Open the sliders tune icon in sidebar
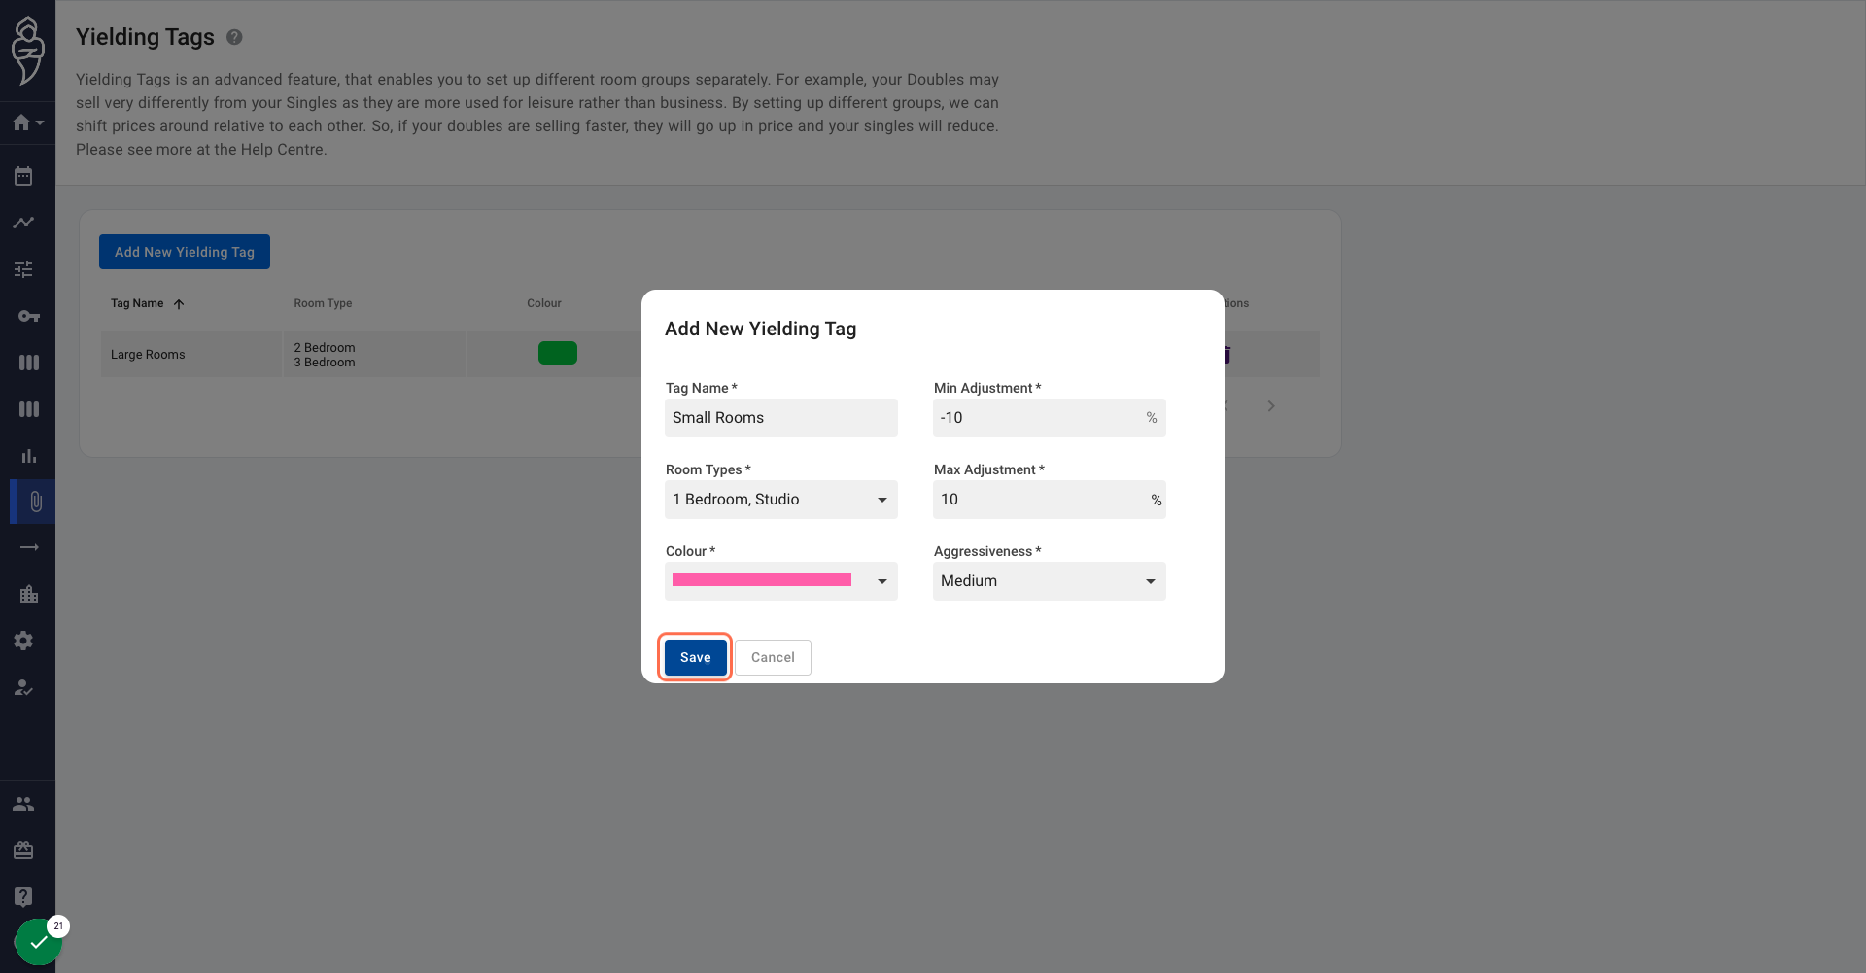 (24, 269)
